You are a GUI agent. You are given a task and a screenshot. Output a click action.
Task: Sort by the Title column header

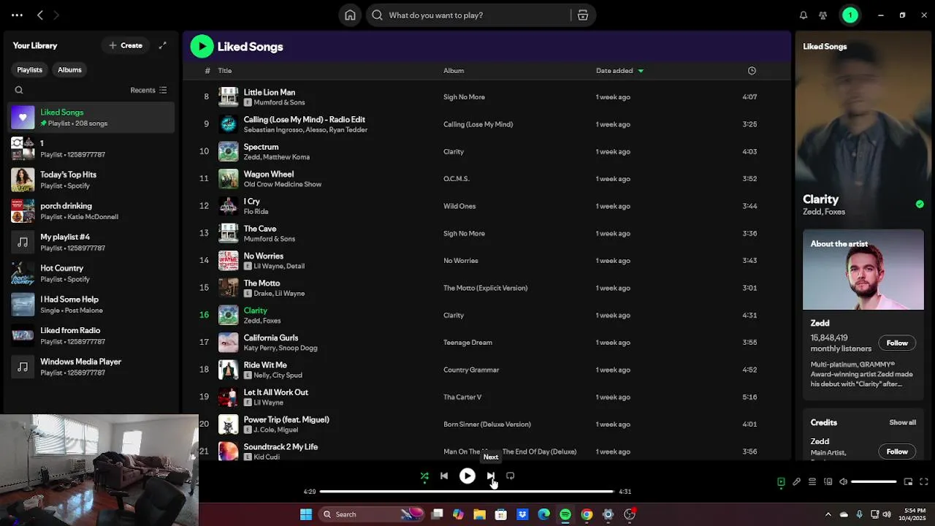225,71
